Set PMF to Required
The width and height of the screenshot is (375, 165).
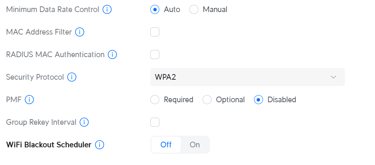point(155,100)
